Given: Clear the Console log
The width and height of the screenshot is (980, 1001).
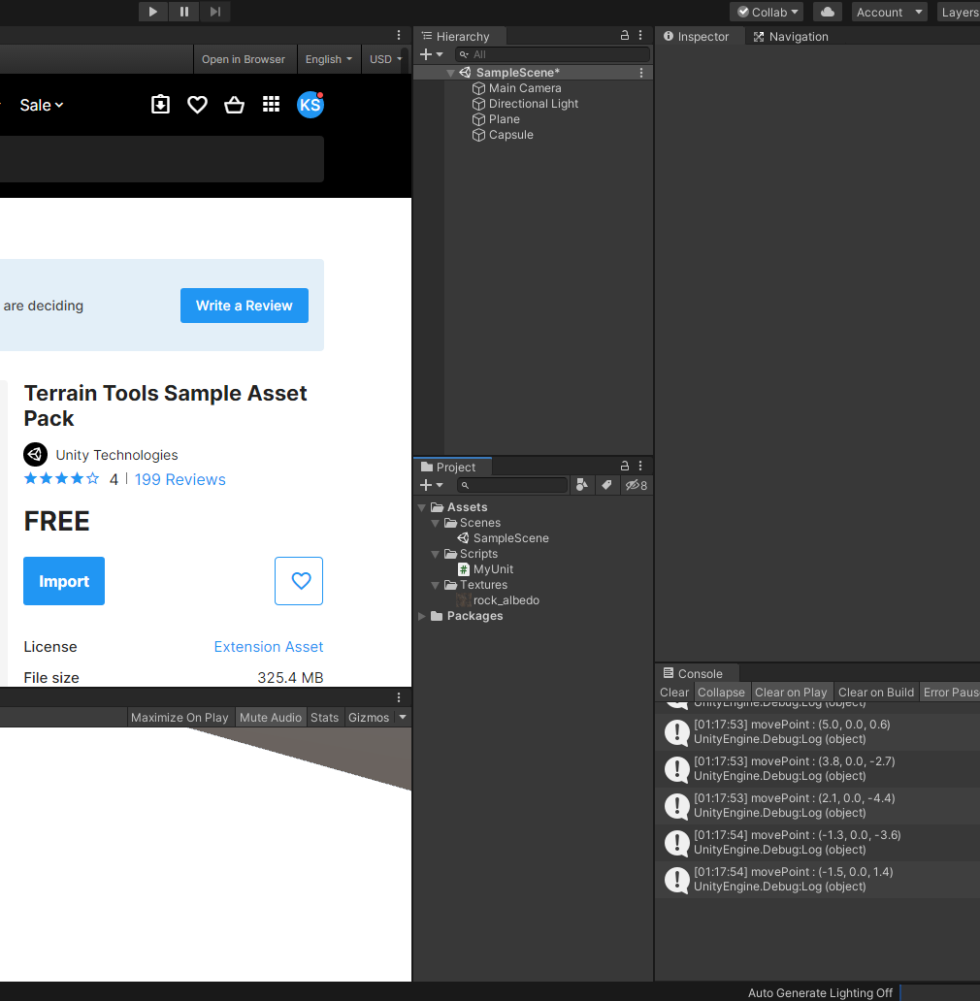Looking at the screenshot, I should click(x=674, y=692).
